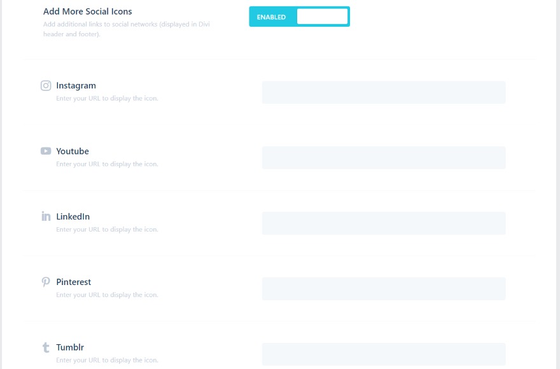560x369 pixels.
Task: Click the Instagram label text
Action: coord(76,86)
